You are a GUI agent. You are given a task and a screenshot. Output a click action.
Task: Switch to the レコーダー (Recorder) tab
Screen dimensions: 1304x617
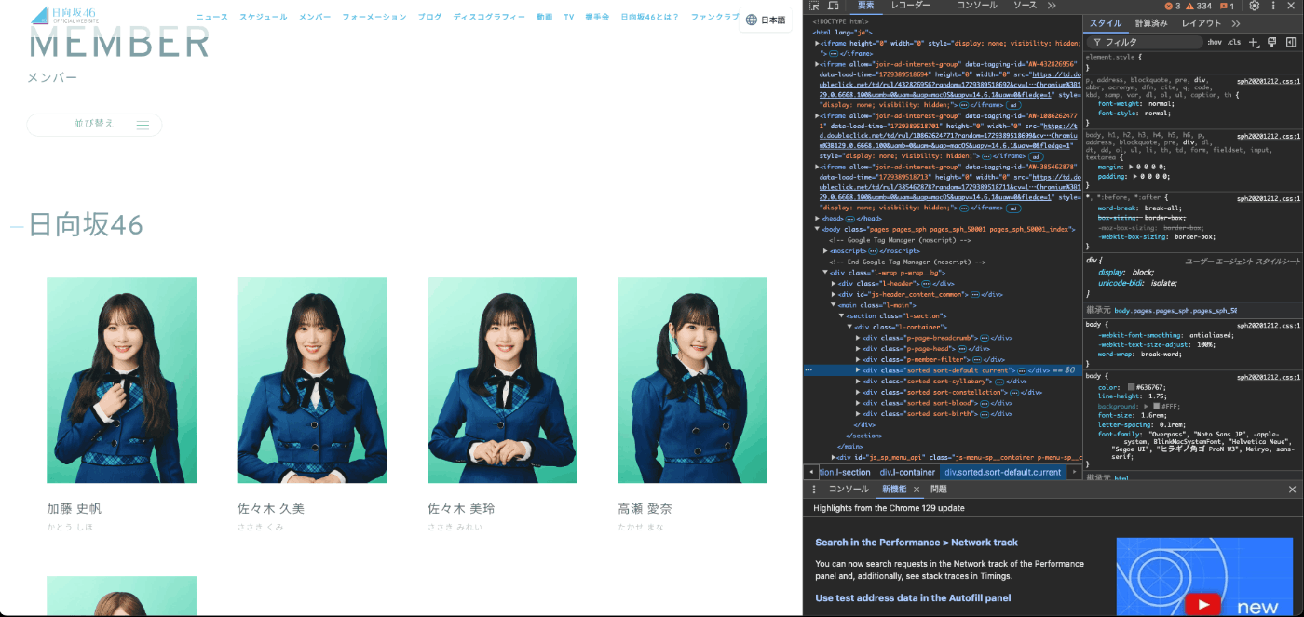tap(910, 6)
